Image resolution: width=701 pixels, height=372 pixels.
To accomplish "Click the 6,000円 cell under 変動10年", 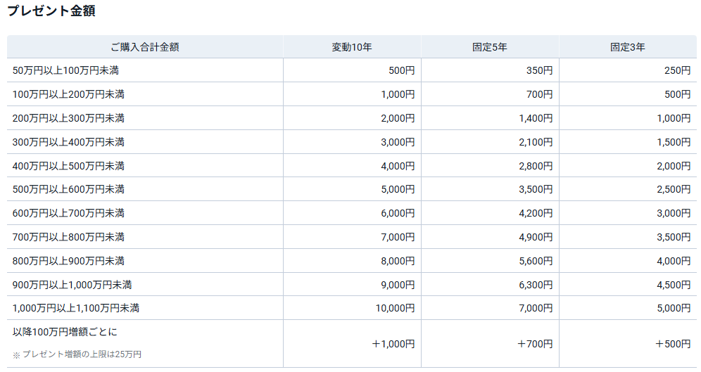I will [398, 213].
